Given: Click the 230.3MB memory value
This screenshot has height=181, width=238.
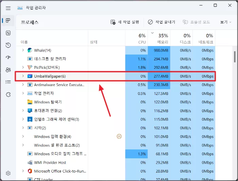Looking at the screenshot, I should [x=161, y=85].
